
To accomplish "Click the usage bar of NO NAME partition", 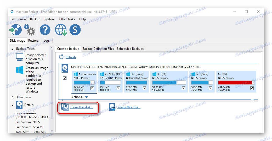I will click(x=110, y=82).
